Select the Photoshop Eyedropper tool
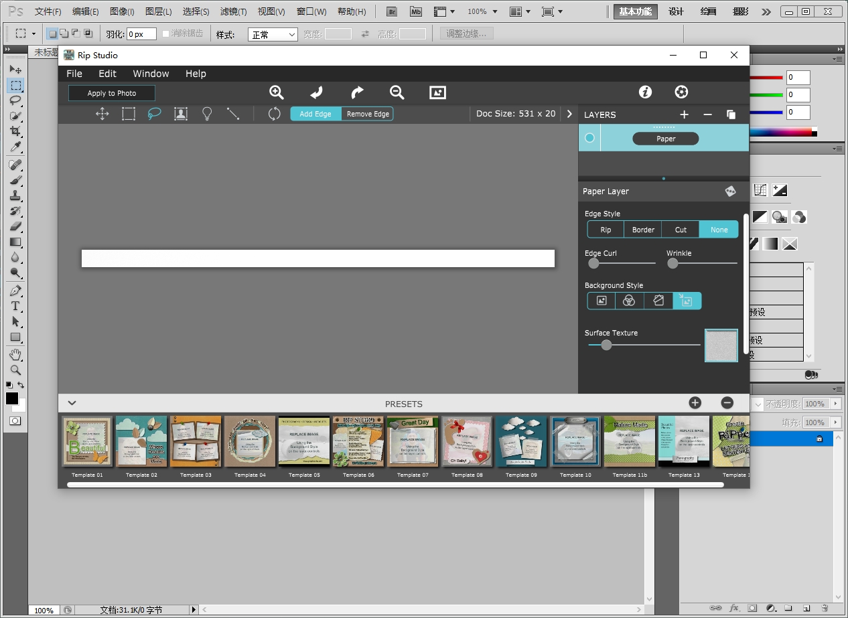Viewport: 848px width, 618px height. pos(15,147)
